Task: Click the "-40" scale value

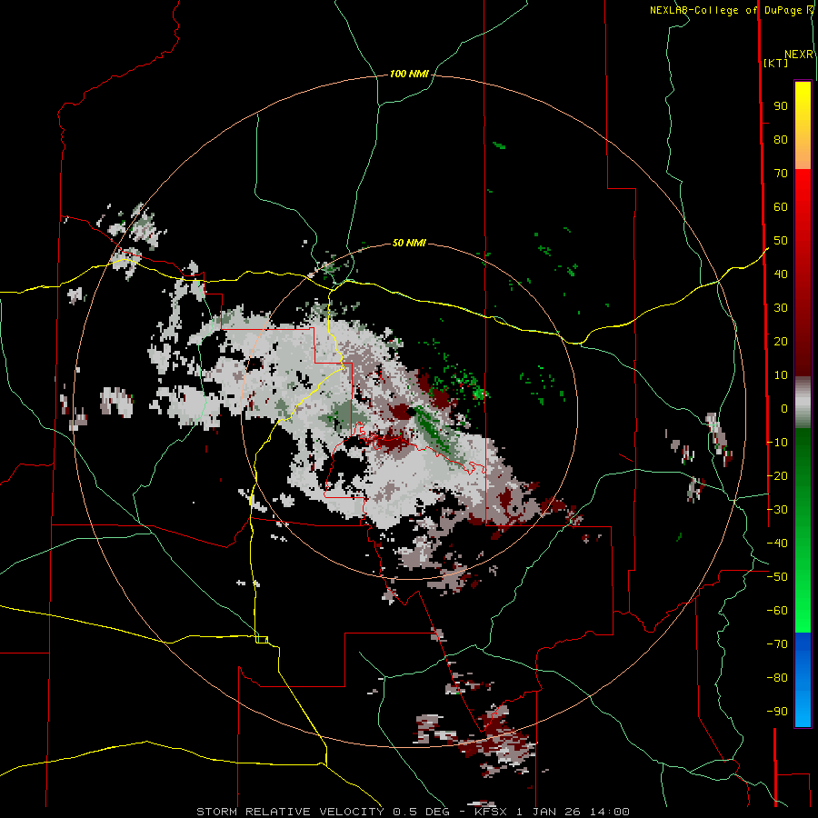Action: coord(777,544)
